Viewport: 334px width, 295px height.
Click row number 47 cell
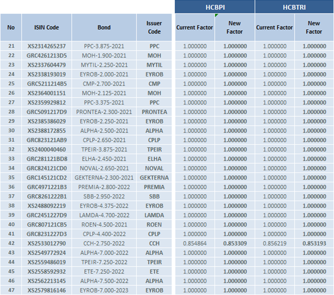tap(11, 291)
